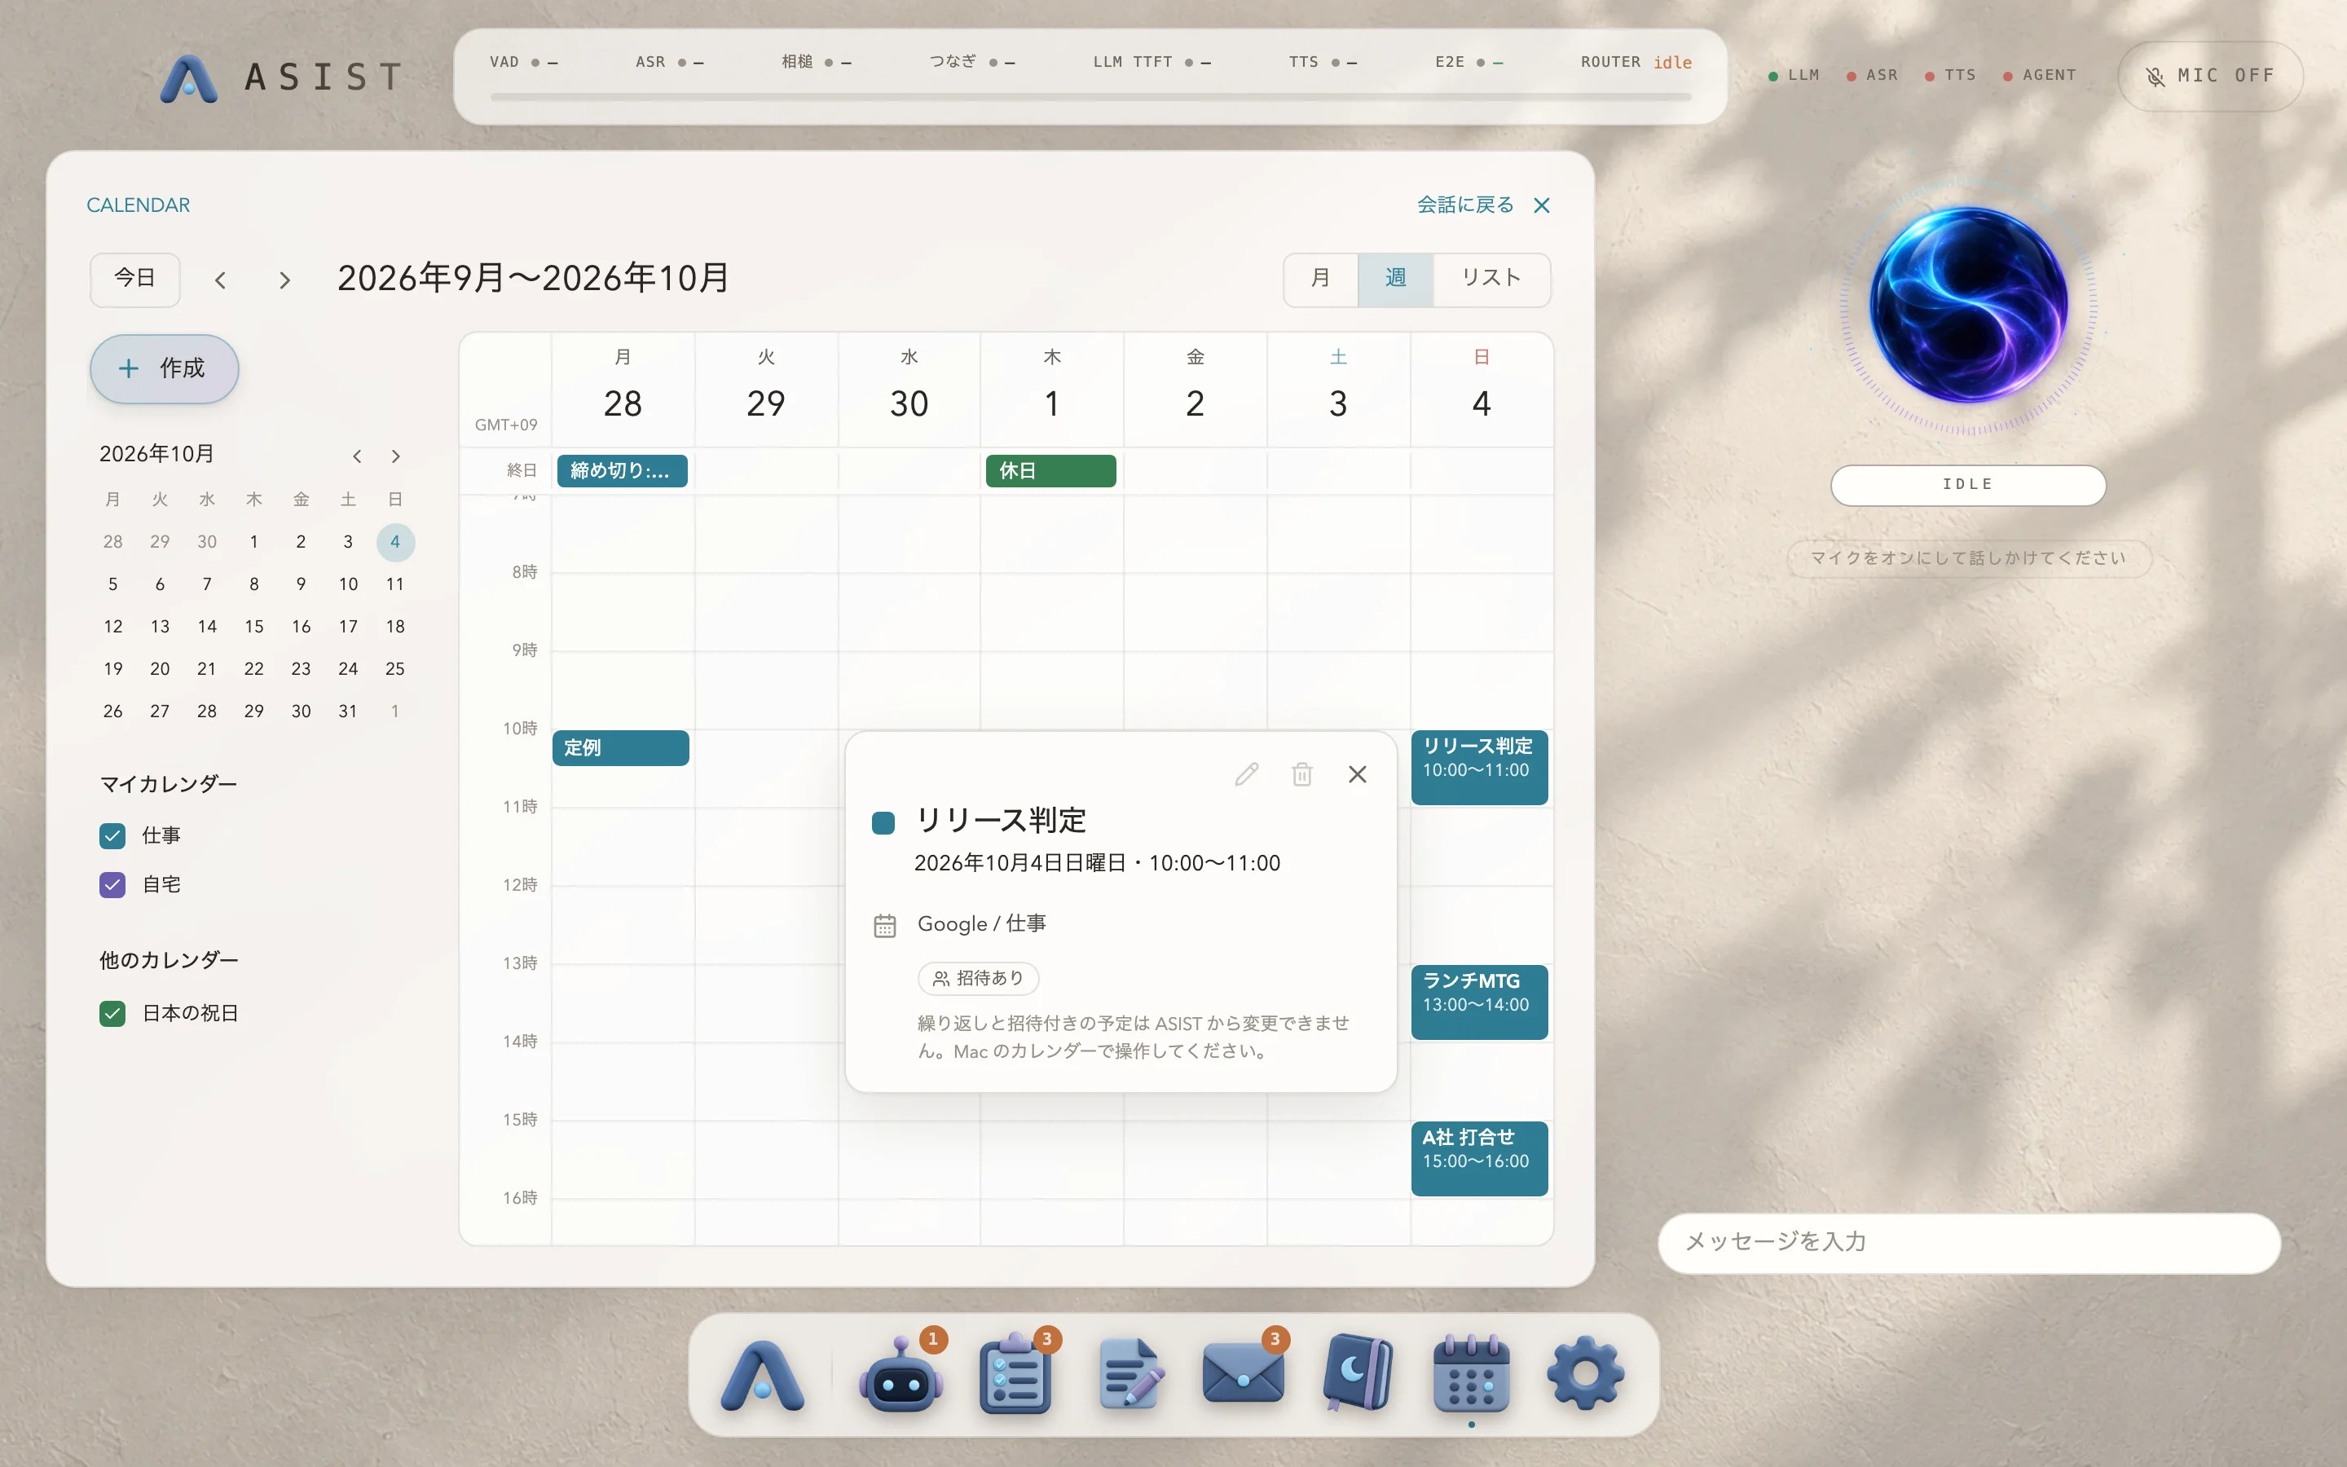Open the settings gear icon in dock
Viewport: 2347px width, 1467px height.
pos(1585,1375)
